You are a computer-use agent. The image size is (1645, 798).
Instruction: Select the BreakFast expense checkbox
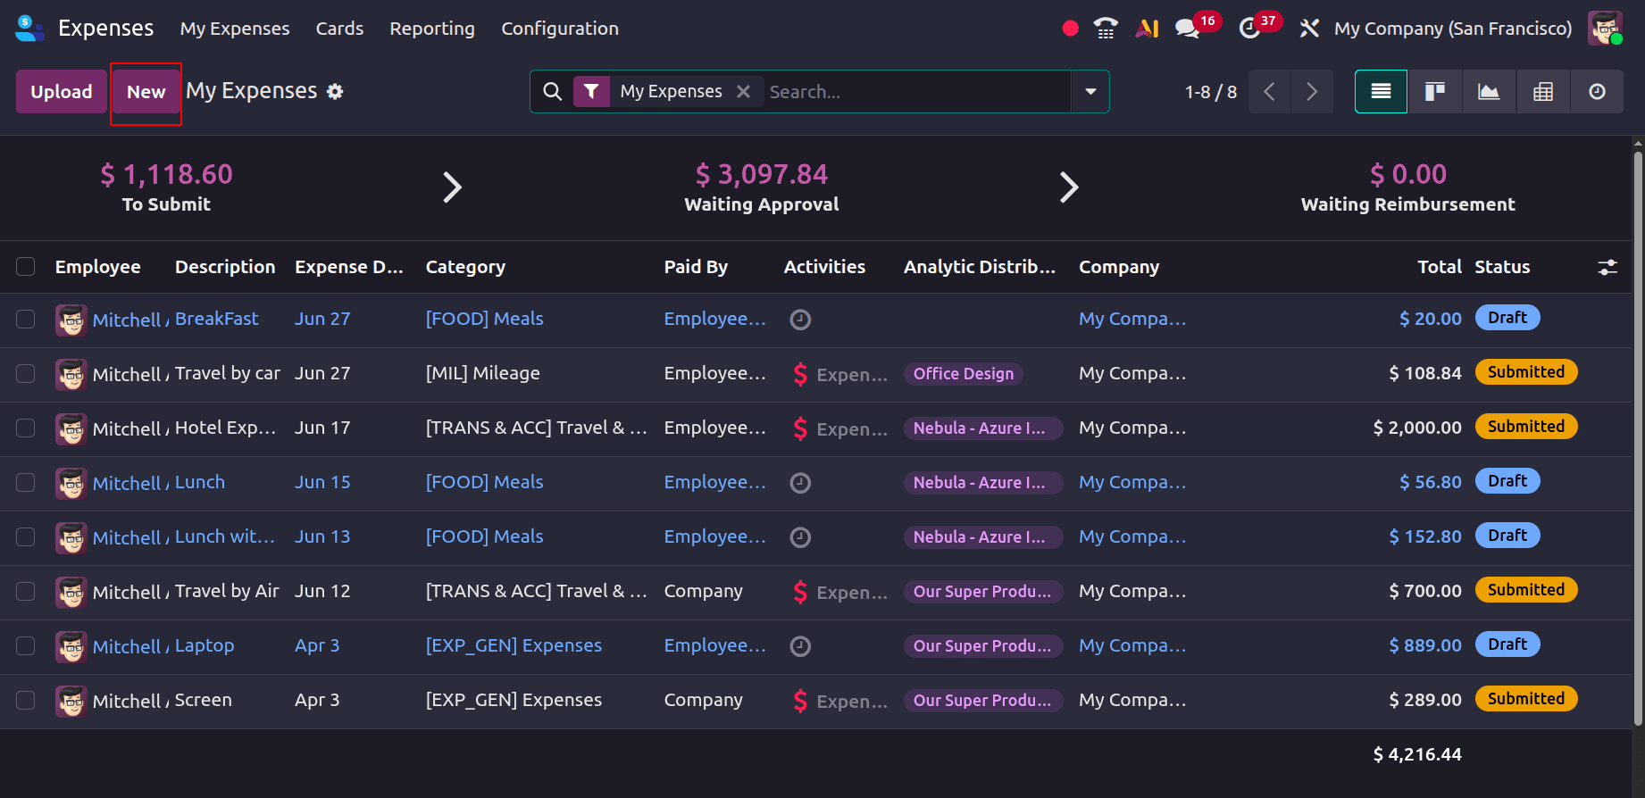tap(26, 320)
